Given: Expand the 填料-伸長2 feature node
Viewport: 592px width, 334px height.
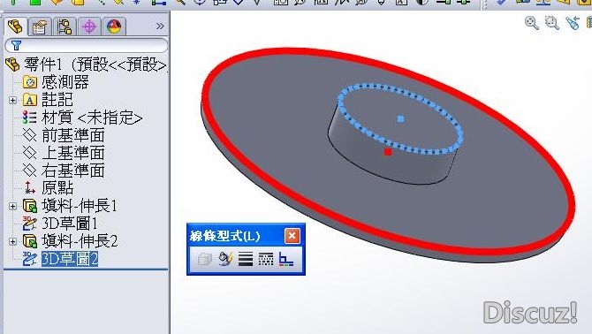Looking at the screenshot, I should coord(13,241).
